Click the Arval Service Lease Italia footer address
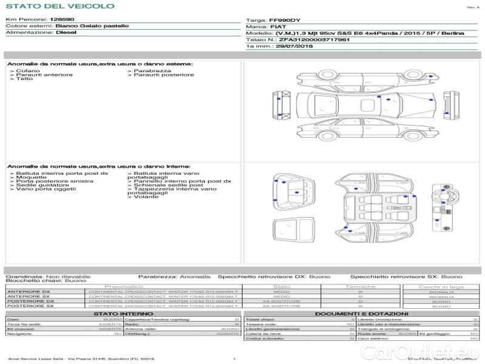 81,359
